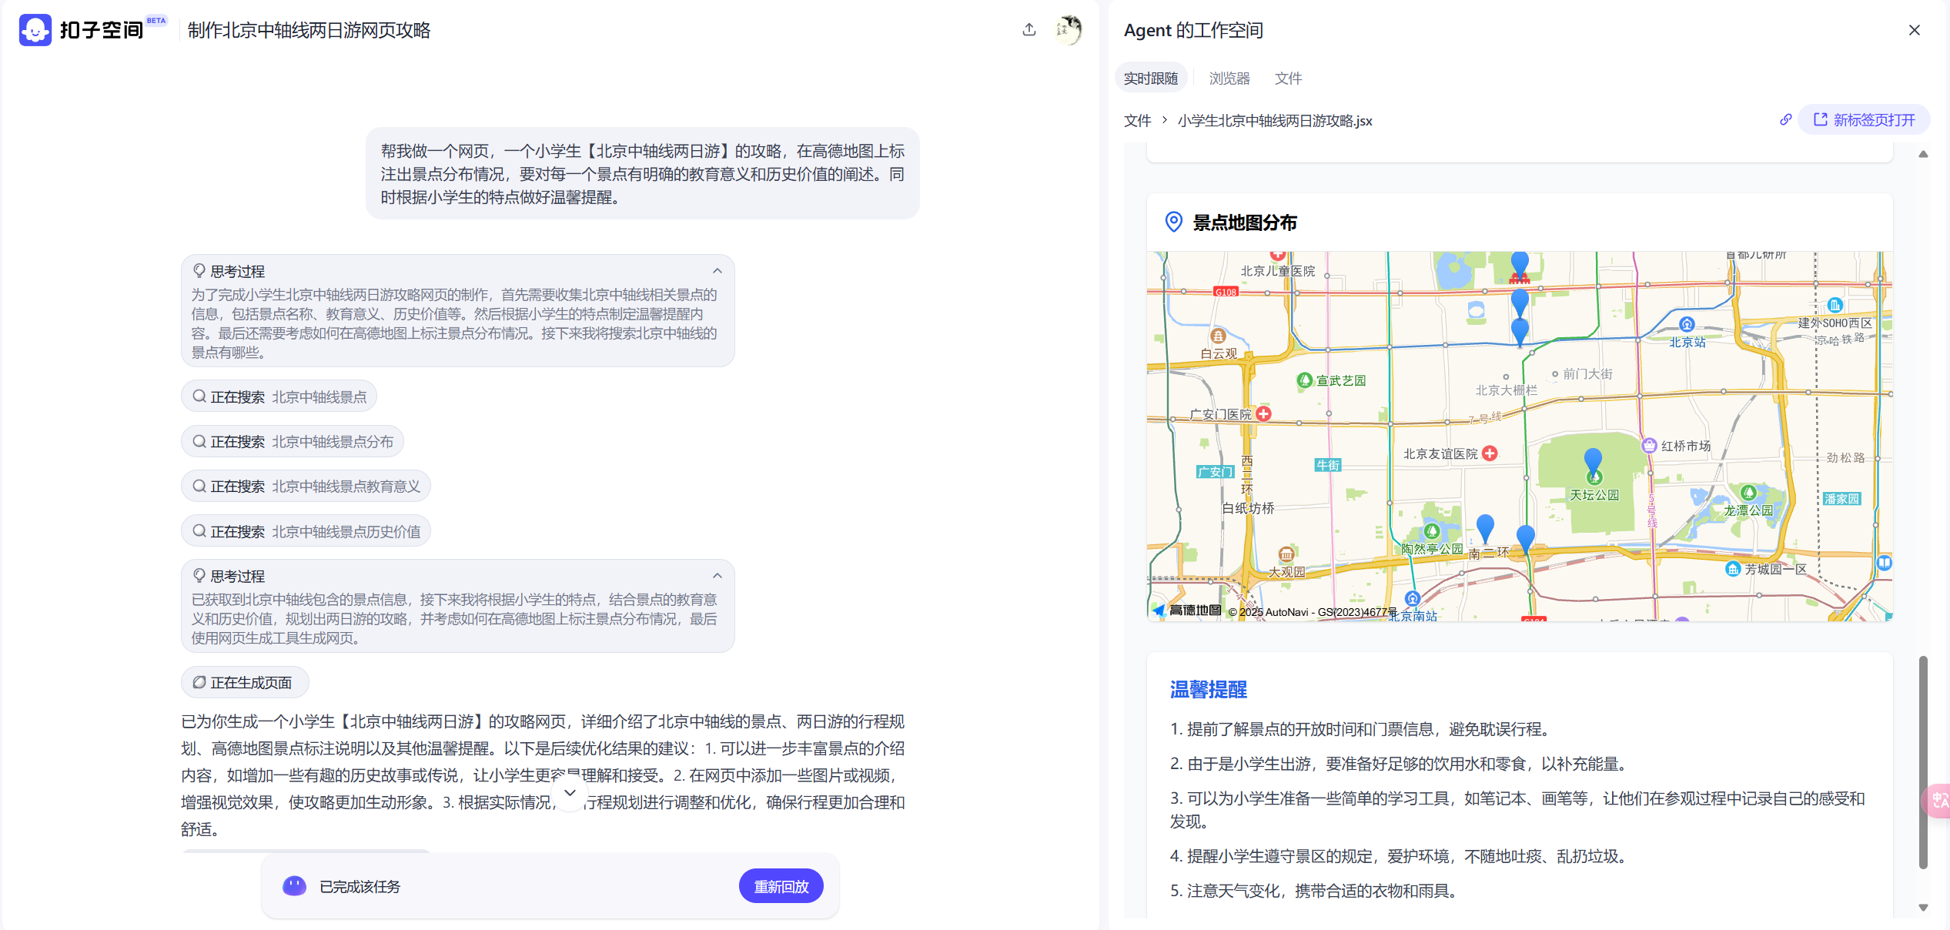Collapse the second 思考过程 block
The image size is (1950, 930).
coord(717,576)
